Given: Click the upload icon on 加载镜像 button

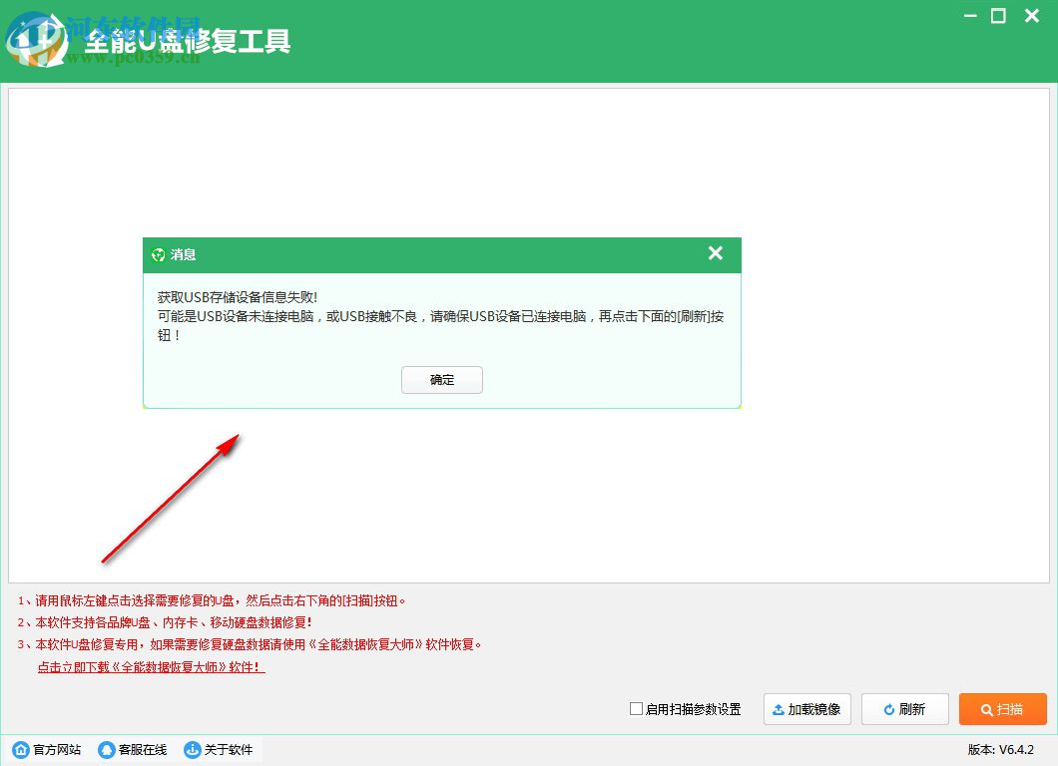Looking at the screenshot, I should coord(780,709).
